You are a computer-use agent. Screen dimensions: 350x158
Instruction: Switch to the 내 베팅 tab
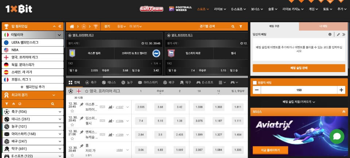[x=323, y=26]
